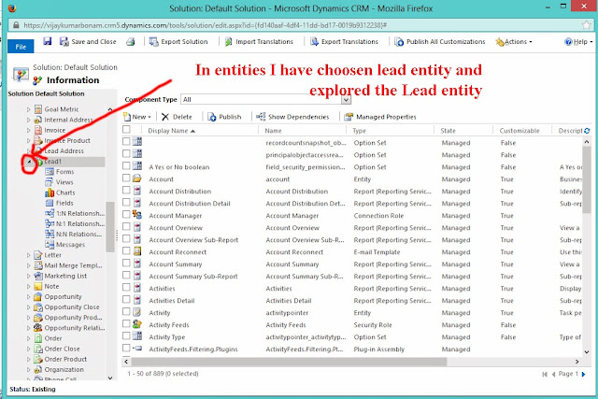Check the Account row checkbox
This screenshot has width=598, height=399.
(x=126, y=178)
